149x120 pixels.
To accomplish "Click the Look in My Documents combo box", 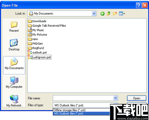I will tap(62, 13).
